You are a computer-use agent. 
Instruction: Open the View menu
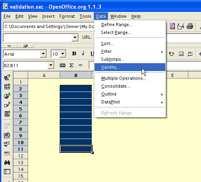pyautogui.click(x=33, y=16)
